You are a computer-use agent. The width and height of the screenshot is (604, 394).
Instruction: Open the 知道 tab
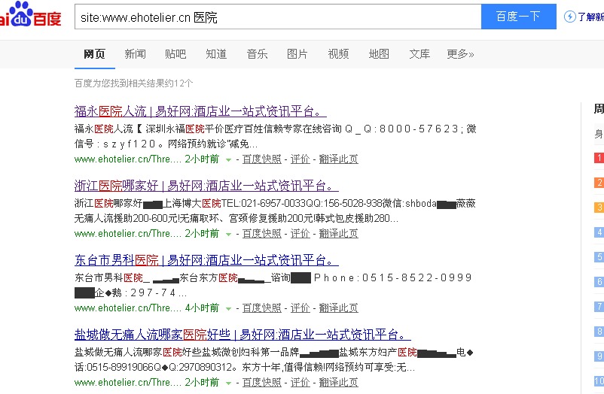click(216, 54)
